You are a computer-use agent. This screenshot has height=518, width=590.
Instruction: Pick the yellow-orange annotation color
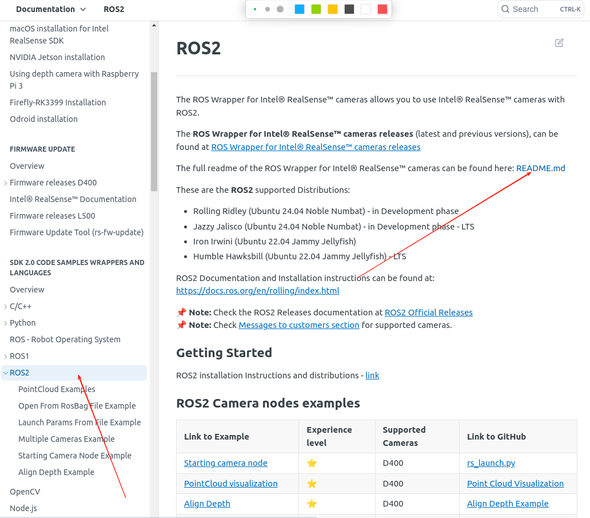[333, 9]
